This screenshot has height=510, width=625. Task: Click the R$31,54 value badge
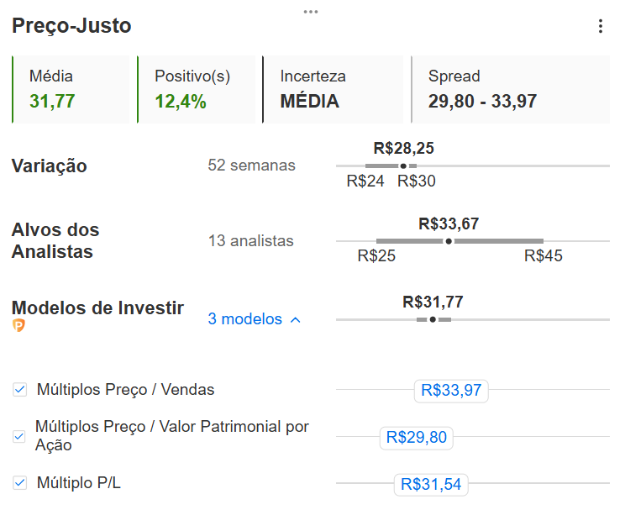(431, 484)
